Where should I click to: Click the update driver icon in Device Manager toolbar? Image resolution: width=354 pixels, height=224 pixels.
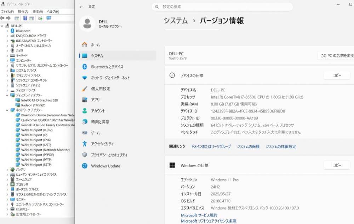[40, 18]
